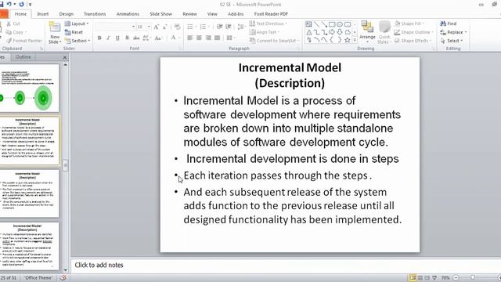
Task: Open Shape Effects dropdown
Action: (x=413, y=41)
